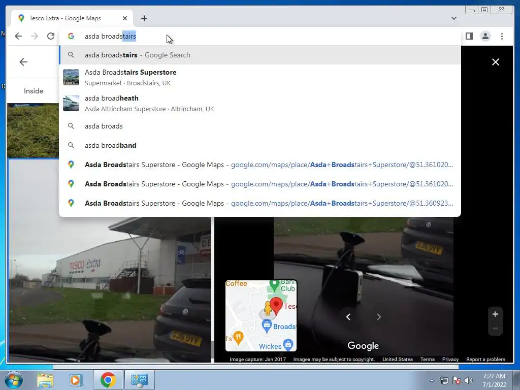Select the Tesco Extra photo thumbnail
Viewport: 520px width, 390px height.
click(110, 261)
